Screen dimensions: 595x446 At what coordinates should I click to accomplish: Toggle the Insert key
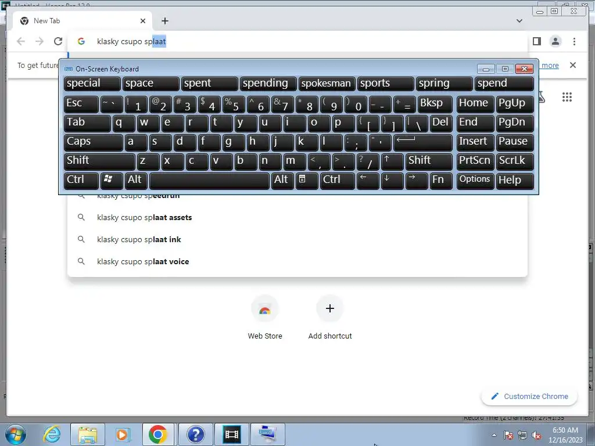pos(475,142)
